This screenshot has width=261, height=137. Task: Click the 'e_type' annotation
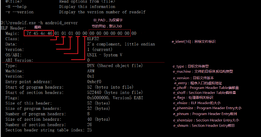(191, 67)
